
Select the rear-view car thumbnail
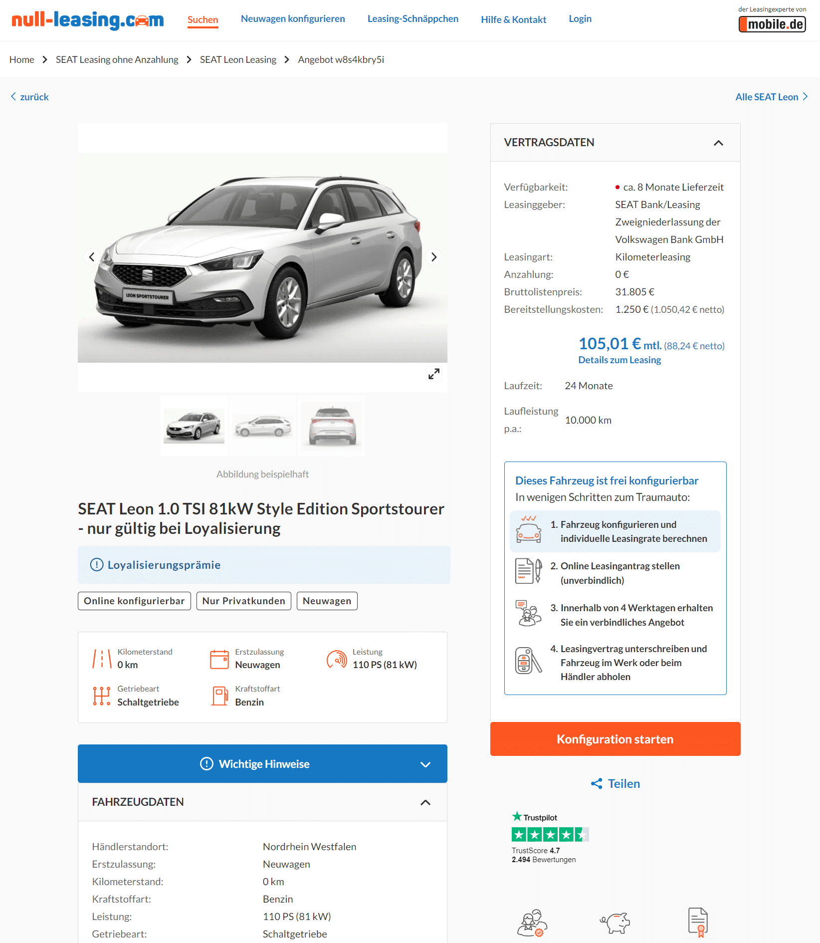332,426
